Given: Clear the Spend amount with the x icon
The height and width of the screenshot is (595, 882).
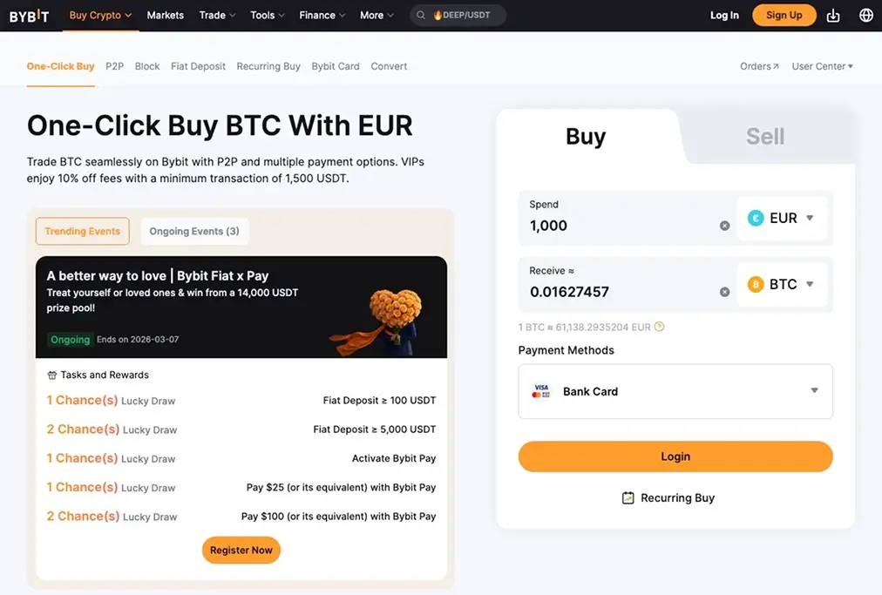Looking at the screenshot, I should [724, 225].
